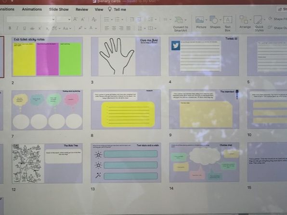Expand the font name dropdown
The width and height of the screenshot is (287, 215).
(x=53, y=19)
